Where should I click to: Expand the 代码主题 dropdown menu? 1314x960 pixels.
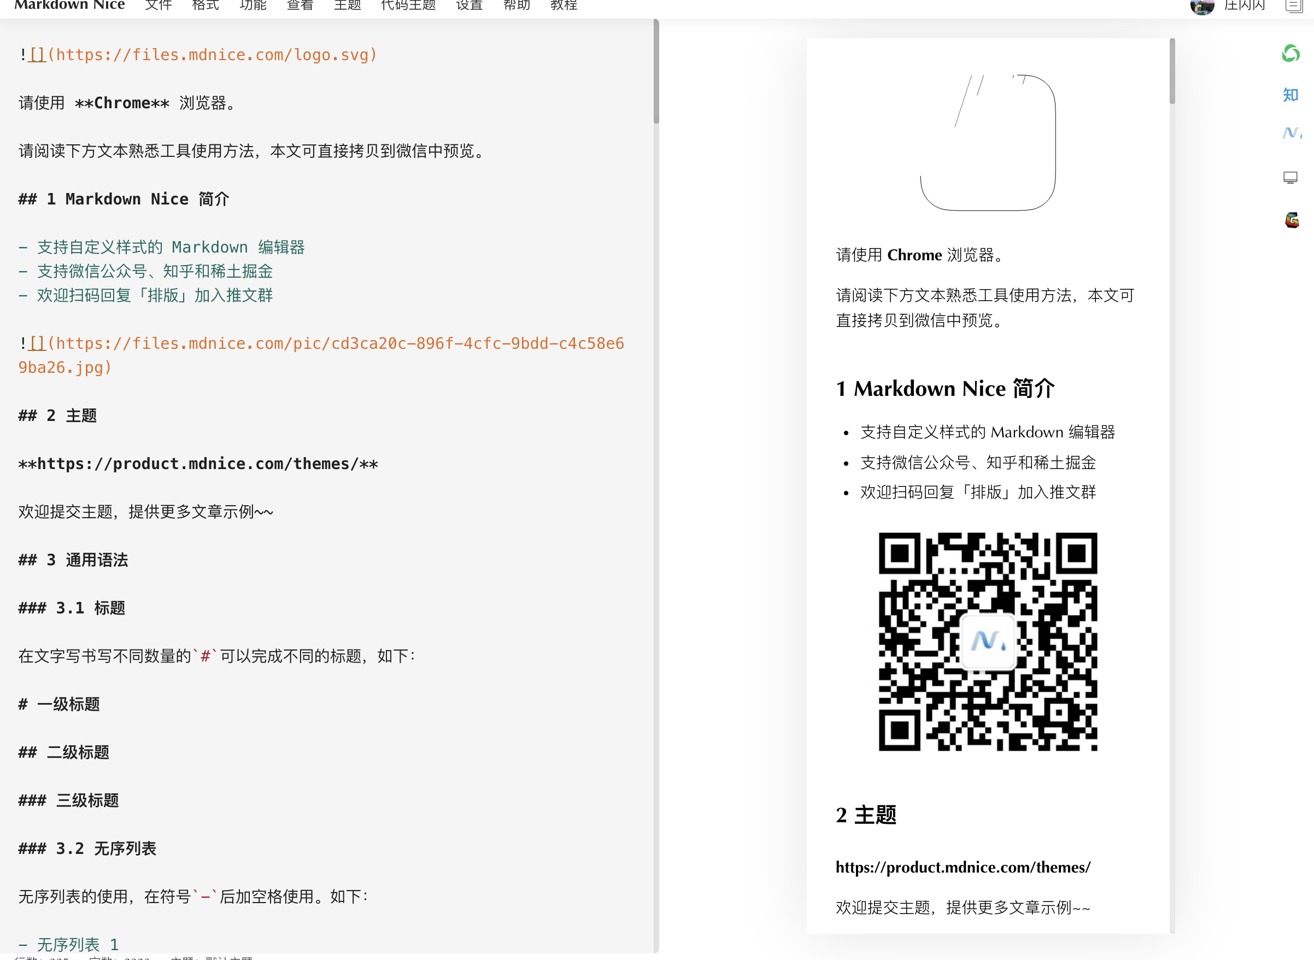(x=408, y=5)
